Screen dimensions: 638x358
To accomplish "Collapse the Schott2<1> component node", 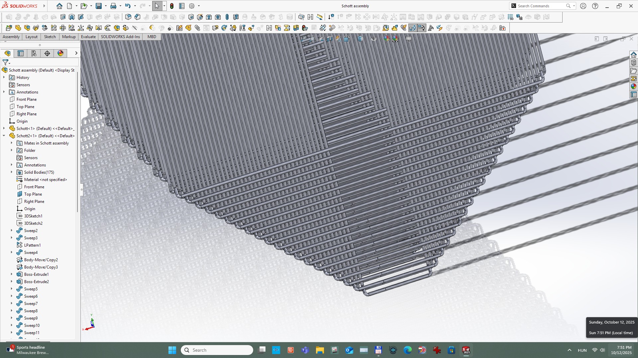I will point(4,136).
